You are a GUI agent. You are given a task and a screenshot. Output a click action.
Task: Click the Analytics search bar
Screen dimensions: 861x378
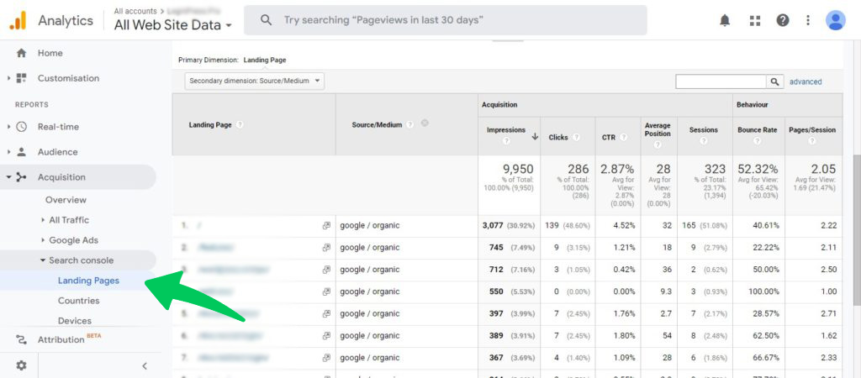click(x=446, y=20)
